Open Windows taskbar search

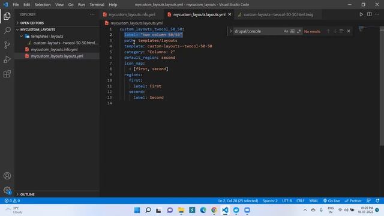point(148,210)
